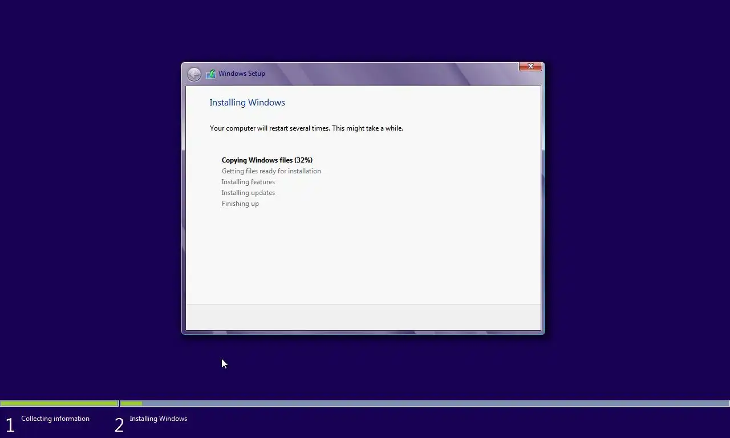Click the 'Installing Windows' heading

pyautogui.click(x=247, y=103)
